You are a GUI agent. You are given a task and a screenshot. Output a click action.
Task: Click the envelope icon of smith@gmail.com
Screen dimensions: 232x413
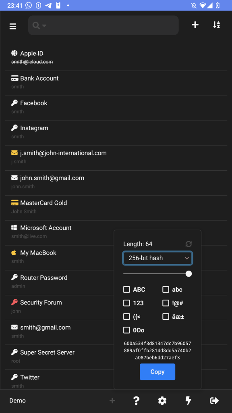click(14, 327)
